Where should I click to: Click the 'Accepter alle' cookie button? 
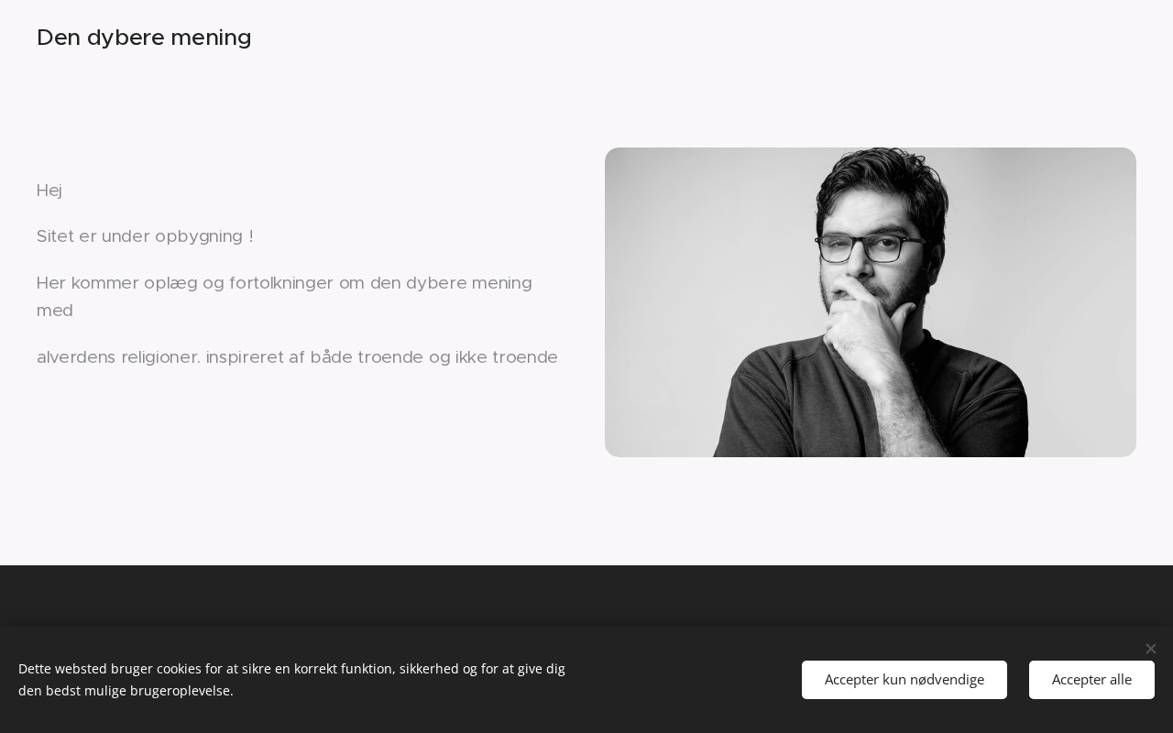click(x=1091, y=680)
